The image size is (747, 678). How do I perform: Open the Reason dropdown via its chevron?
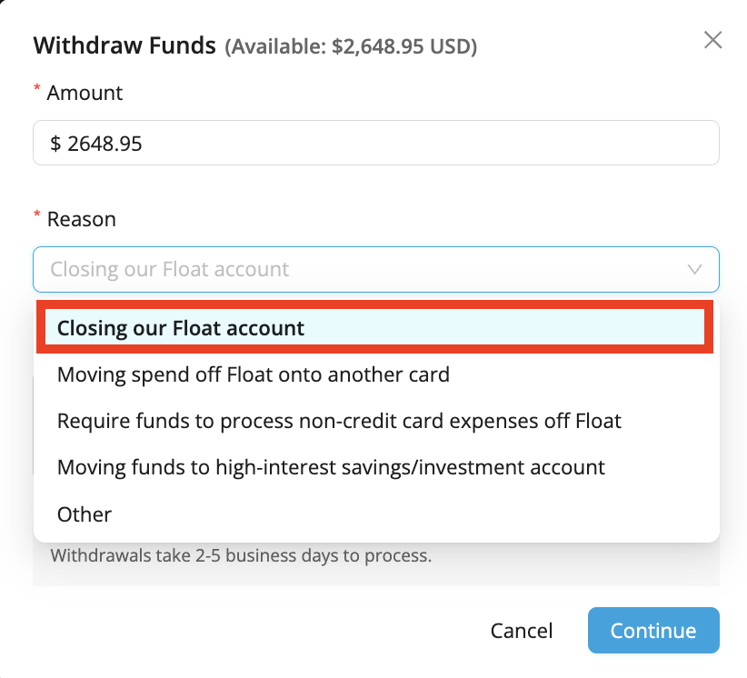coord(695,269)
